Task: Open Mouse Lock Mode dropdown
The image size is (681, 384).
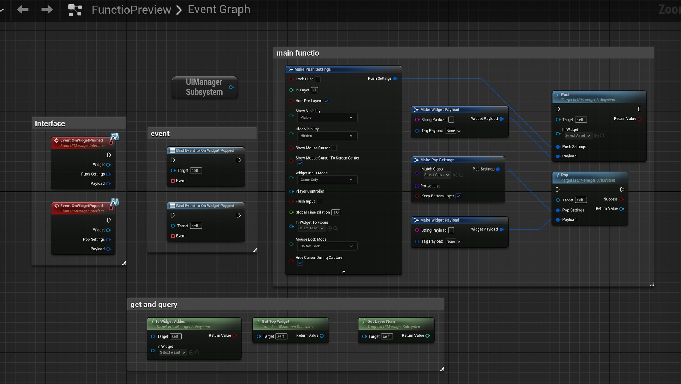Action: click(x=327, y=246)
